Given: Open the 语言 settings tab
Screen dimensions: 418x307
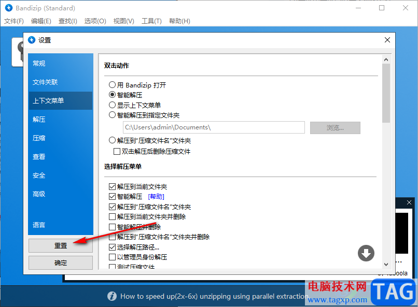Looking at the screenshot, I should coord(61,225).
